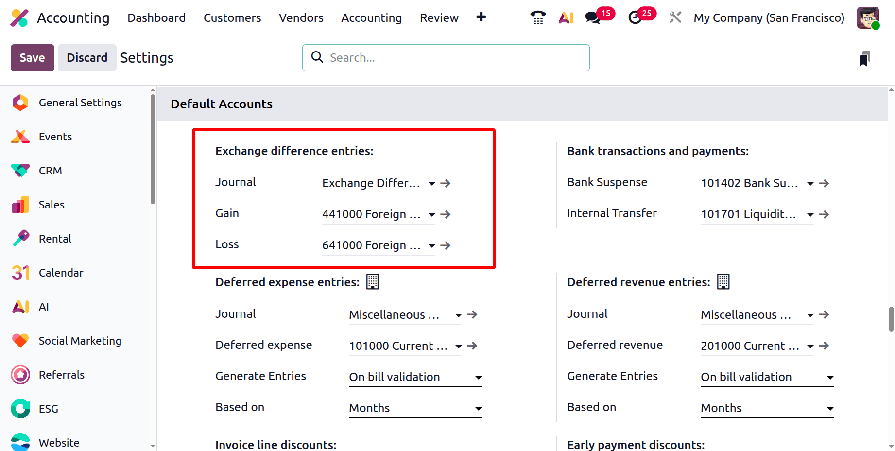The width and height of the screenshot is (895, 451).
Task: Switch to the Vendors menu
Action: click(x=301, y=17)
